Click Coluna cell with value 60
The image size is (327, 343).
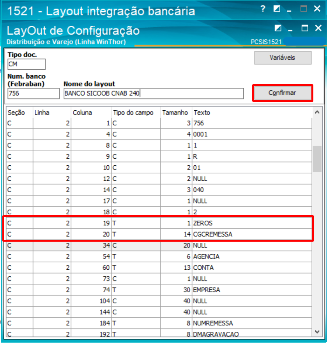[91, 268]
